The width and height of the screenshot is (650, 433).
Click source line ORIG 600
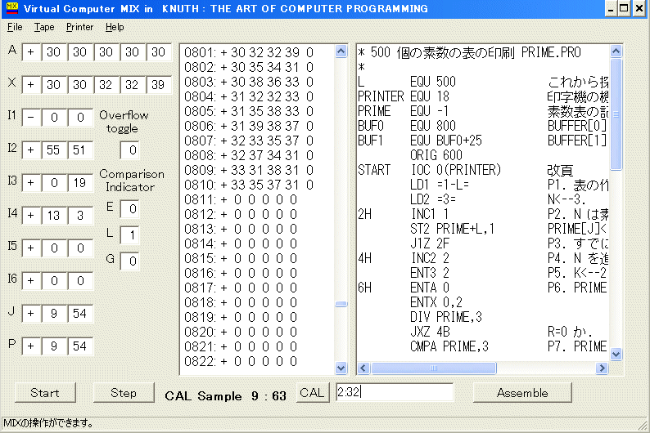436,155
